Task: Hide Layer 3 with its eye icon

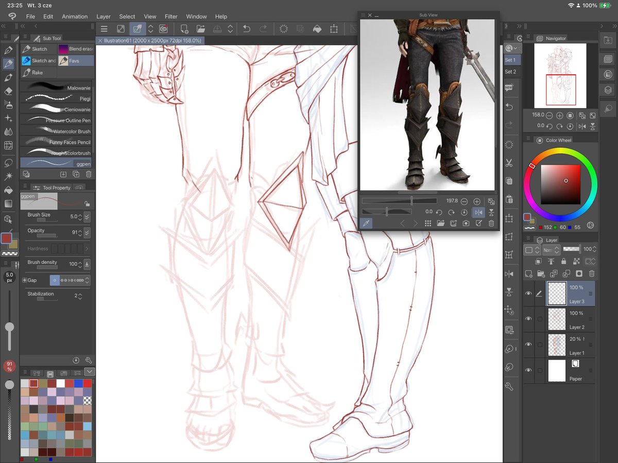Action: tap(528, 294)
